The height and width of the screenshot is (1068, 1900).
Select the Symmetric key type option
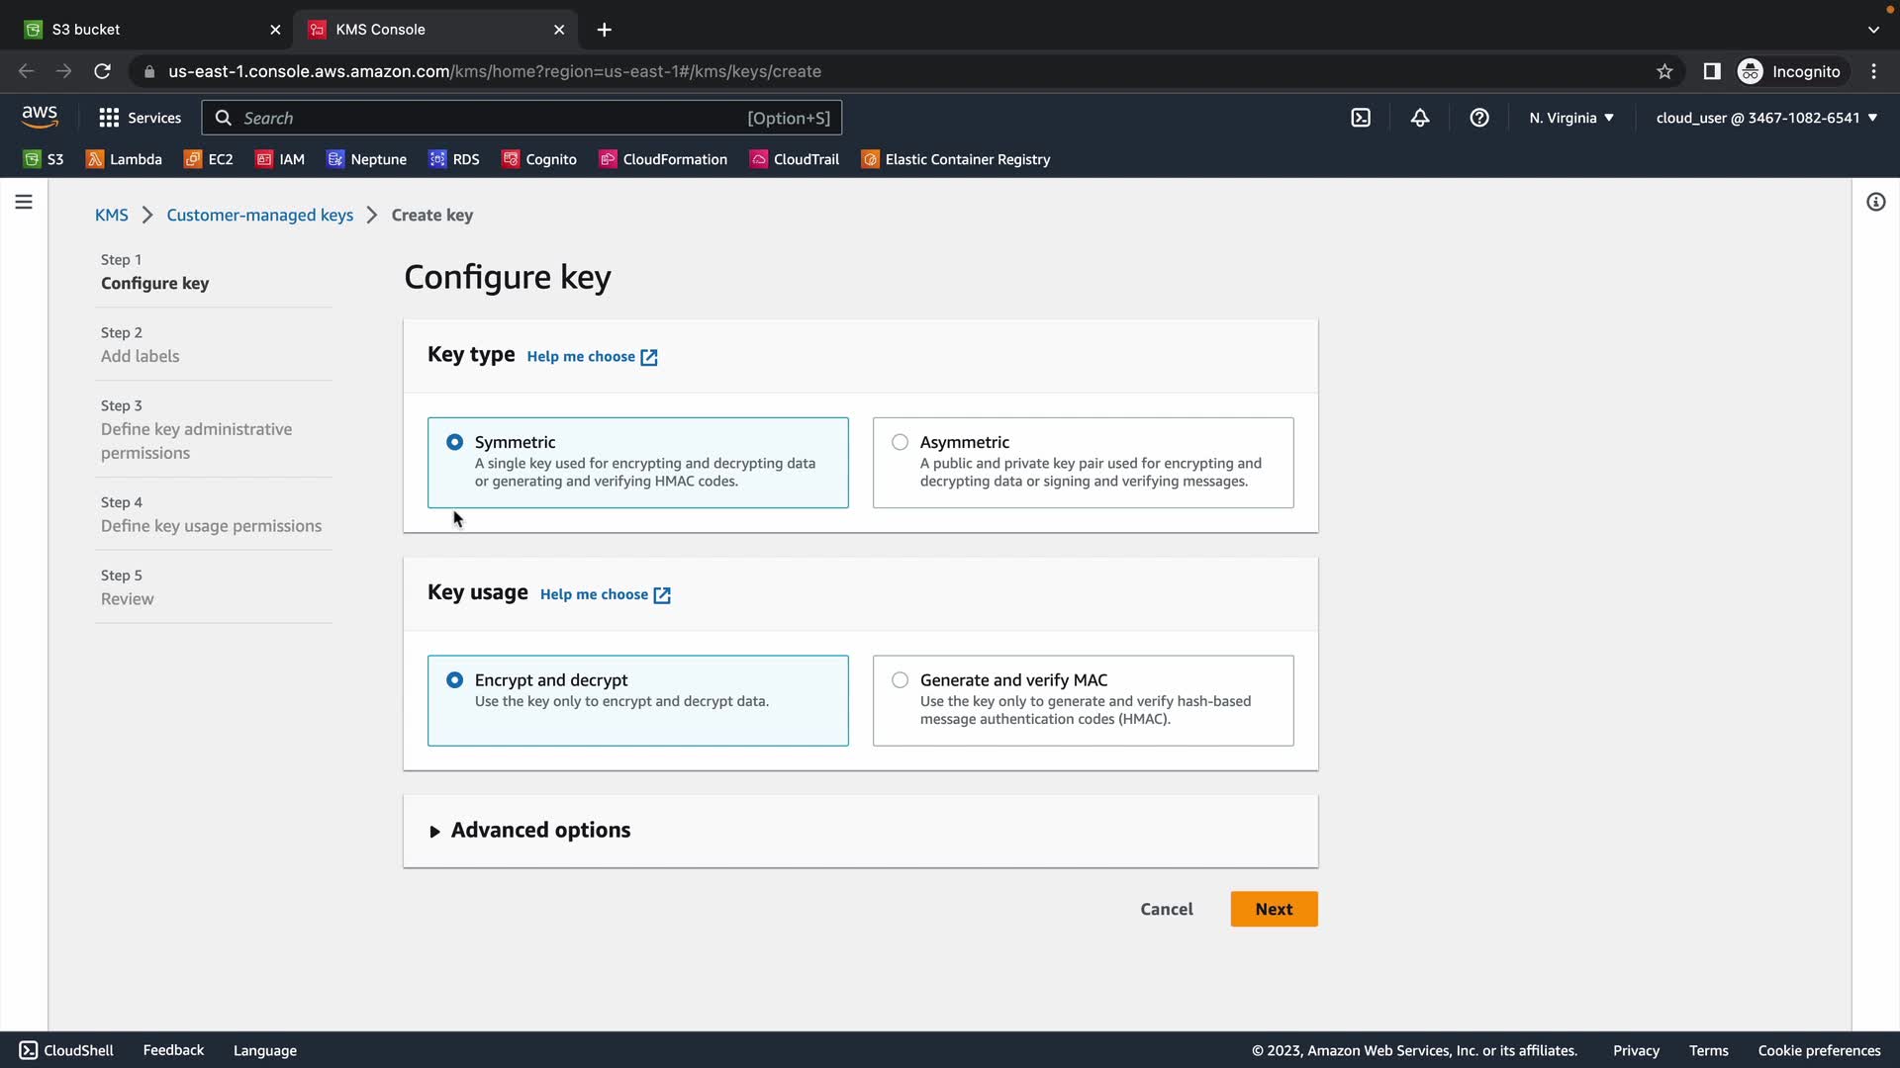454,442
